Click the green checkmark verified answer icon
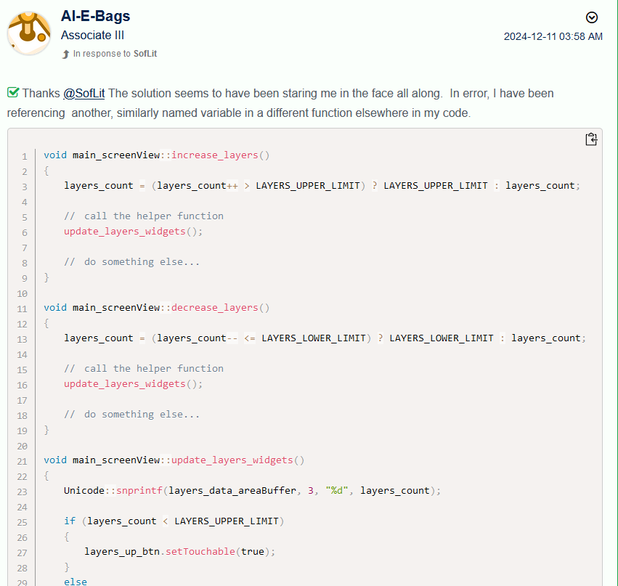Screen dimensions: 618x586 click(13, 91)
